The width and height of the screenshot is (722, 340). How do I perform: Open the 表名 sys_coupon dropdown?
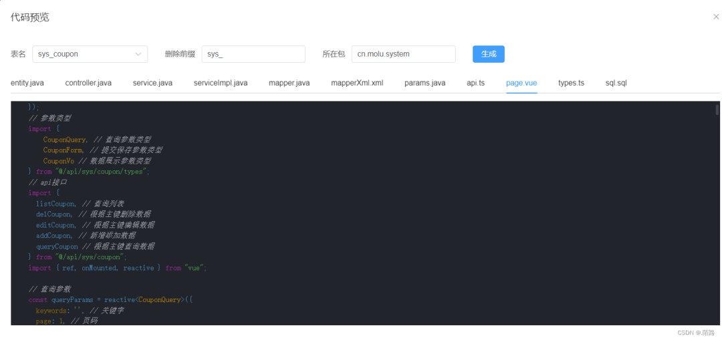tap(90, 54)
